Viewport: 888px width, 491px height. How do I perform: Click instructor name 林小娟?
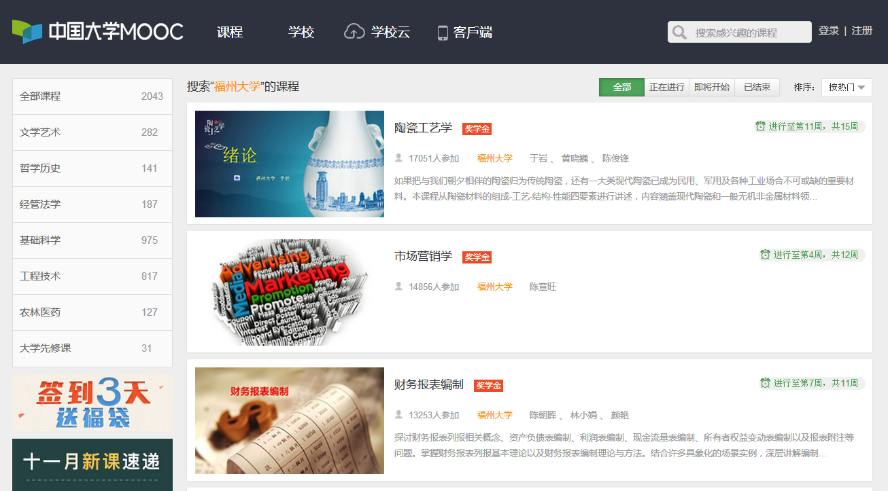pyautogui.click(x=583, y=415)
